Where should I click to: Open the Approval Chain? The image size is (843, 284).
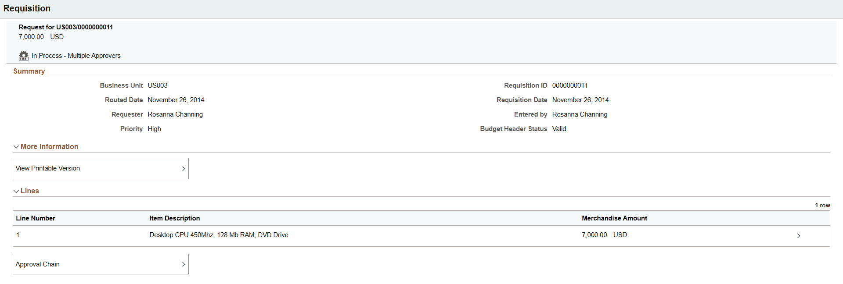101,264
